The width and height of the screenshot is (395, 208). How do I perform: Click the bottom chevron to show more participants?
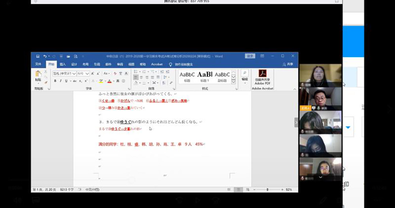(320, 178)
